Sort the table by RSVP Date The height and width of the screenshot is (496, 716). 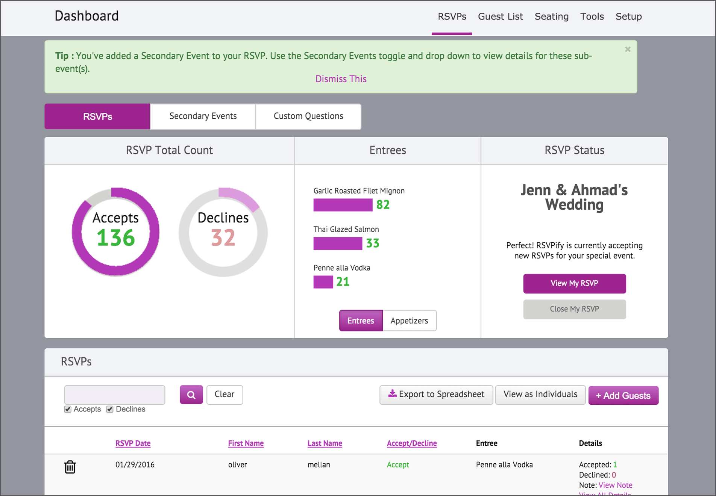133,443
